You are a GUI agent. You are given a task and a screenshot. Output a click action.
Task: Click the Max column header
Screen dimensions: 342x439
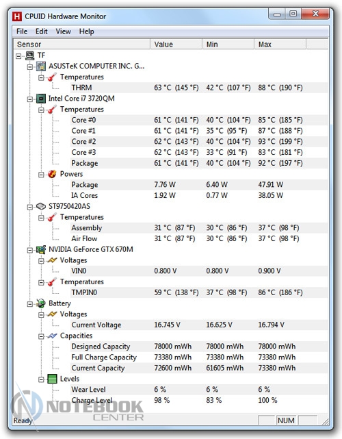[280, 45]
